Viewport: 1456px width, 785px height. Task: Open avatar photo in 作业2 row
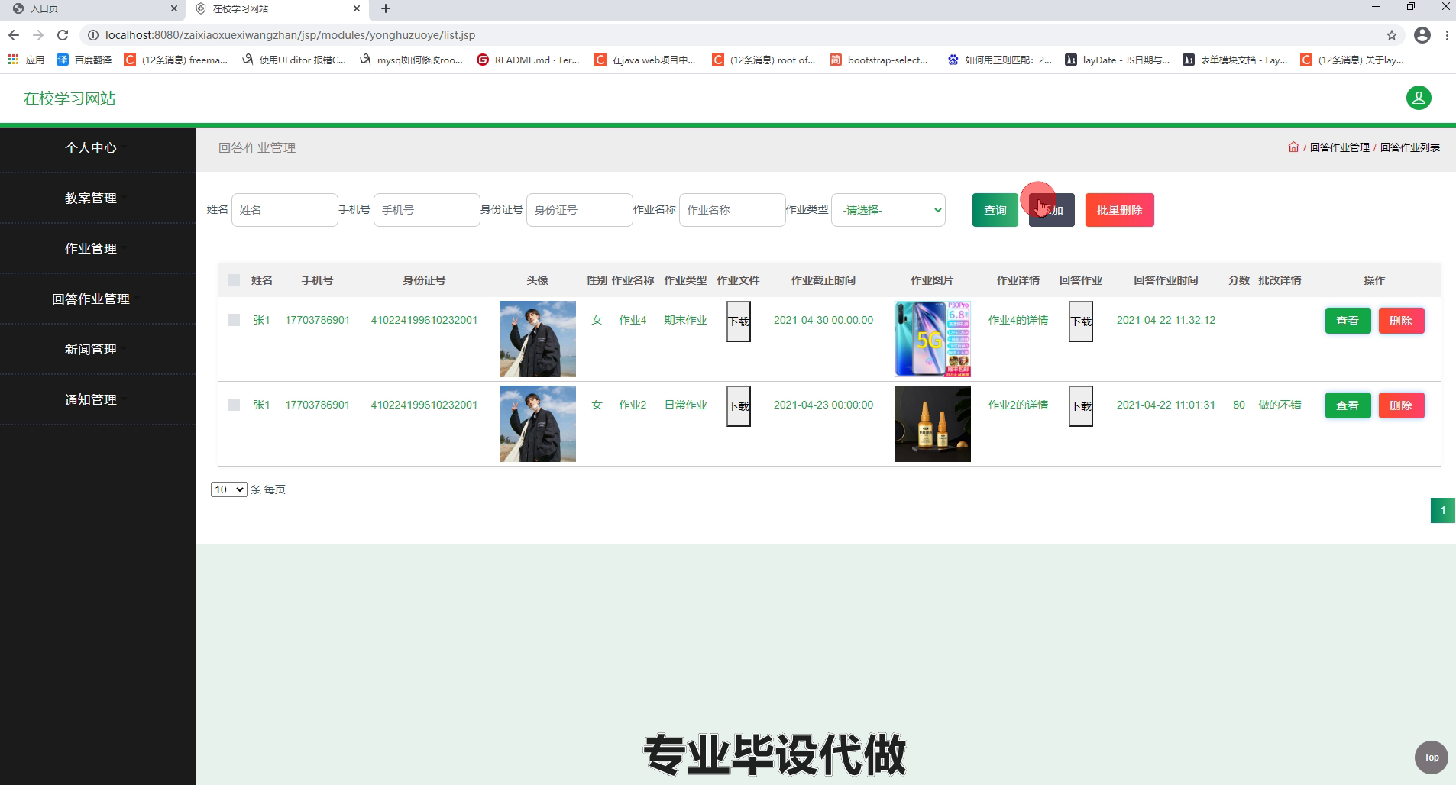[x=538, y=424]
